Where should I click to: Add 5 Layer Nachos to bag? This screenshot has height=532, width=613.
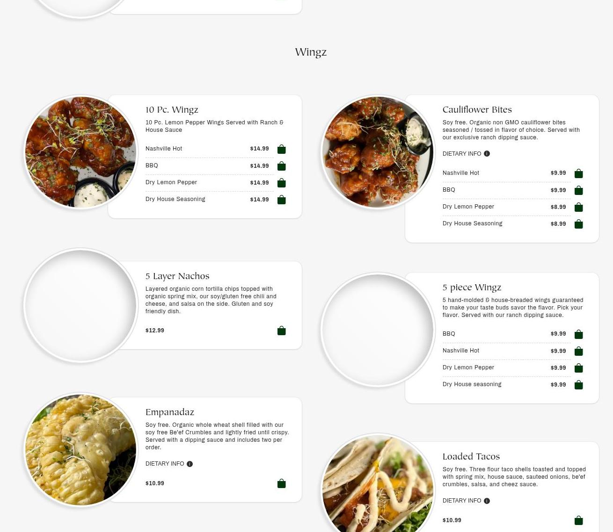[281, 331]
